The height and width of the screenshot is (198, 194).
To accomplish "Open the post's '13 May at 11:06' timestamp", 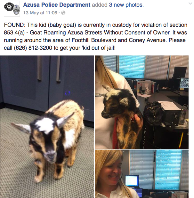I will (40, 13).
